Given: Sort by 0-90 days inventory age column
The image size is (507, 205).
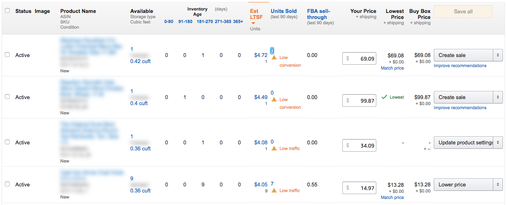Looking at the screenshot, I should (169, 21).
